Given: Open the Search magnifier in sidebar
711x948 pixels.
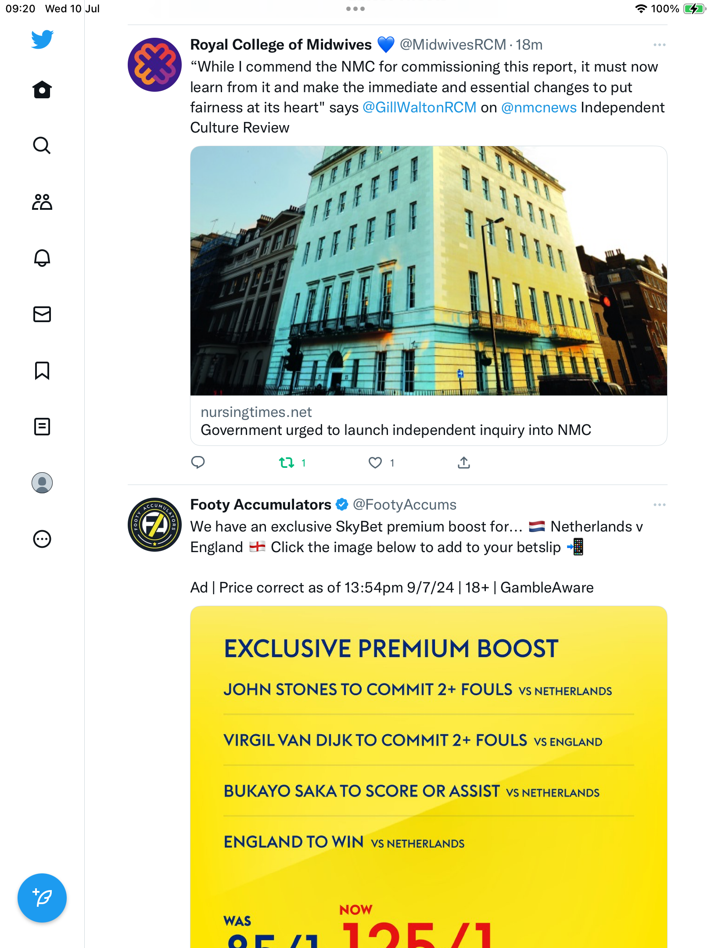Looking at the screenshot, I should pos(42,145).
